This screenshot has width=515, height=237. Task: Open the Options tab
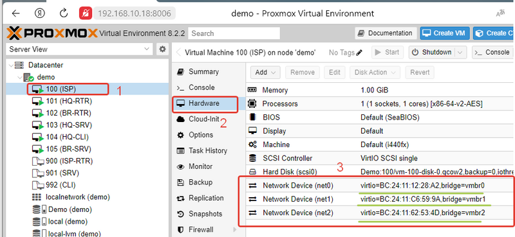(209, 135)
